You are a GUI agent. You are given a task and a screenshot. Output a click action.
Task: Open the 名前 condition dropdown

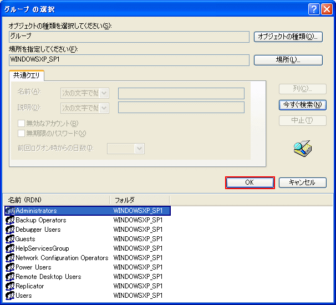pos(104,93)
